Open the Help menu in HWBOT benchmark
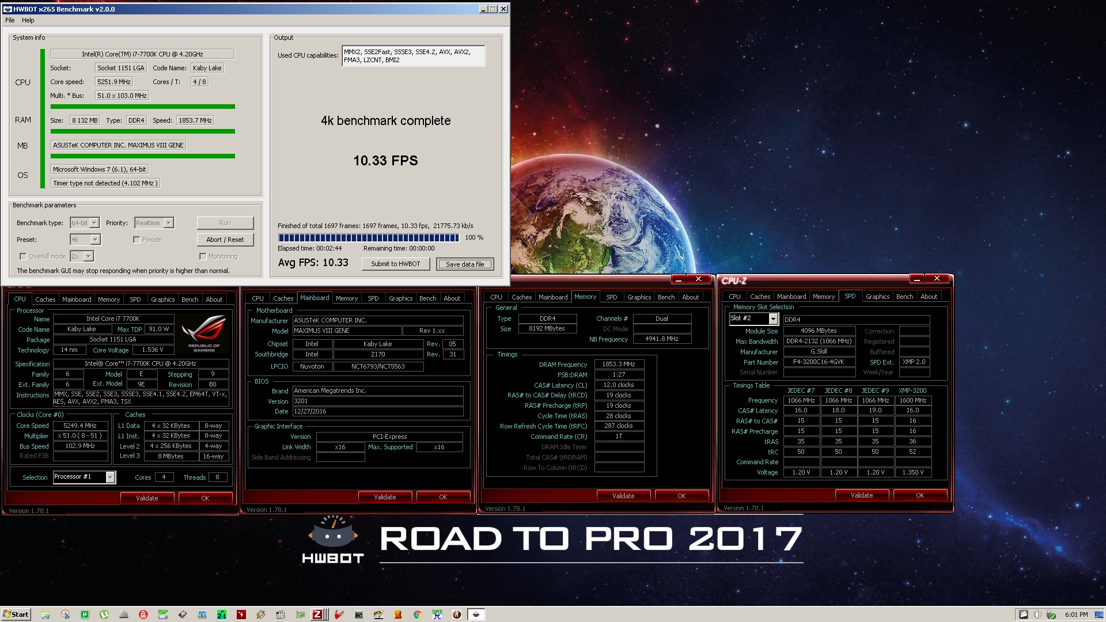The image size is (1106, 622). (x=28, y=20)
